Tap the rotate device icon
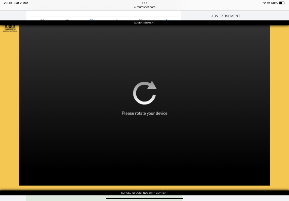The width and height of the screenshot is (289, 201). tap(144, 92)
